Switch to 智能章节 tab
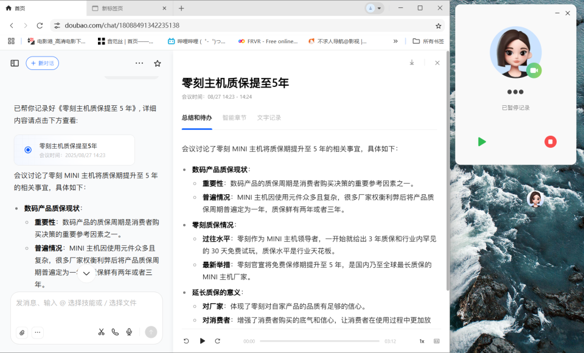 point(234,118)
